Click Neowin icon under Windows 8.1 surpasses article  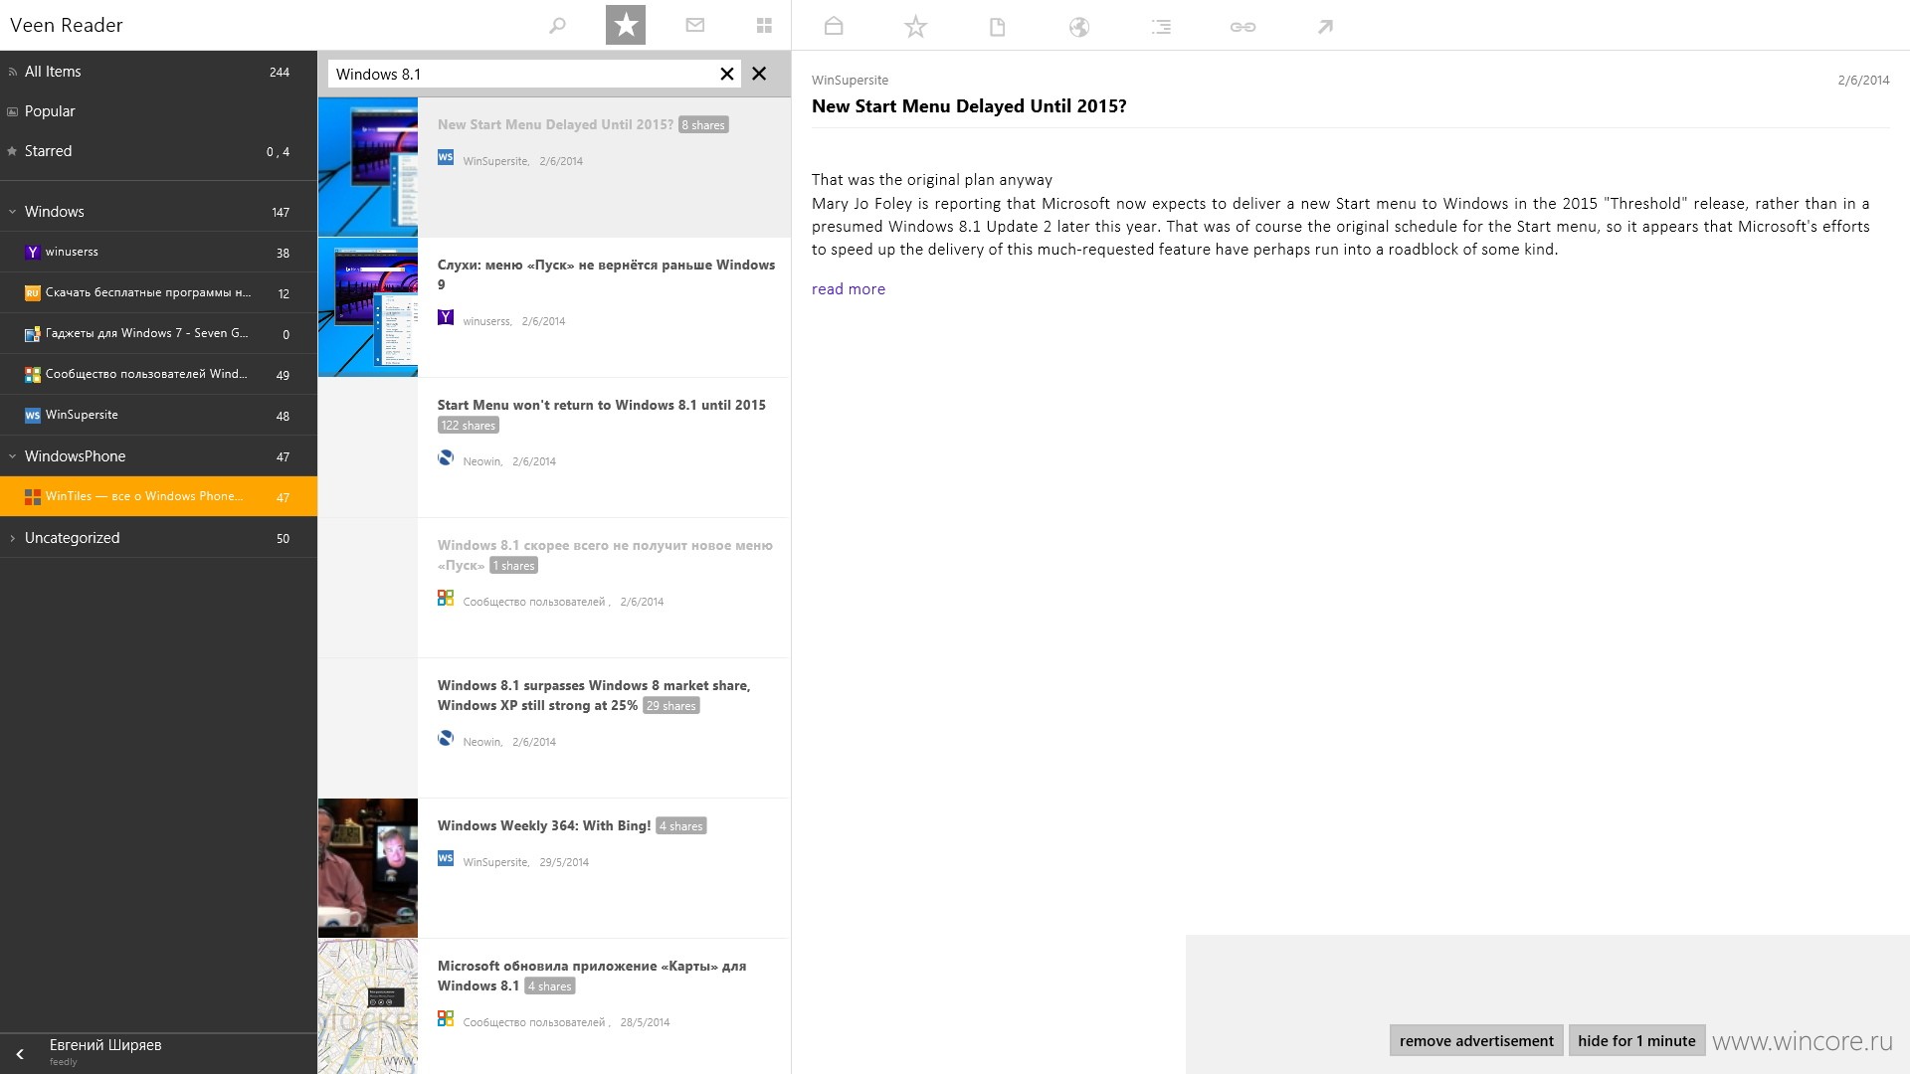tap(446, 738)
